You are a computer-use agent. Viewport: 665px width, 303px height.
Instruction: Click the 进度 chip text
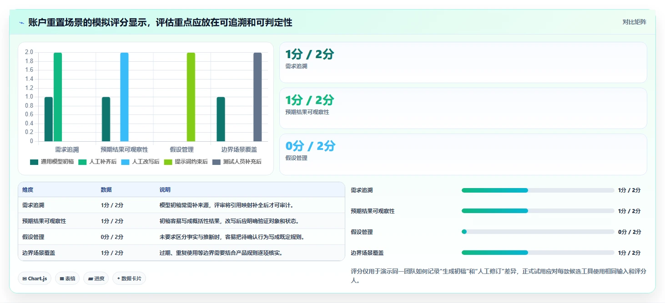(99, 278)
